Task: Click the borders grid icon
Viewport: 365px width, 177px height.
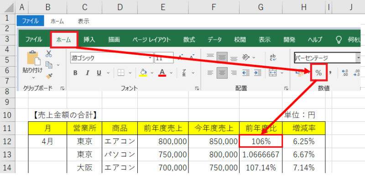Action: click(x=121, y=73)
